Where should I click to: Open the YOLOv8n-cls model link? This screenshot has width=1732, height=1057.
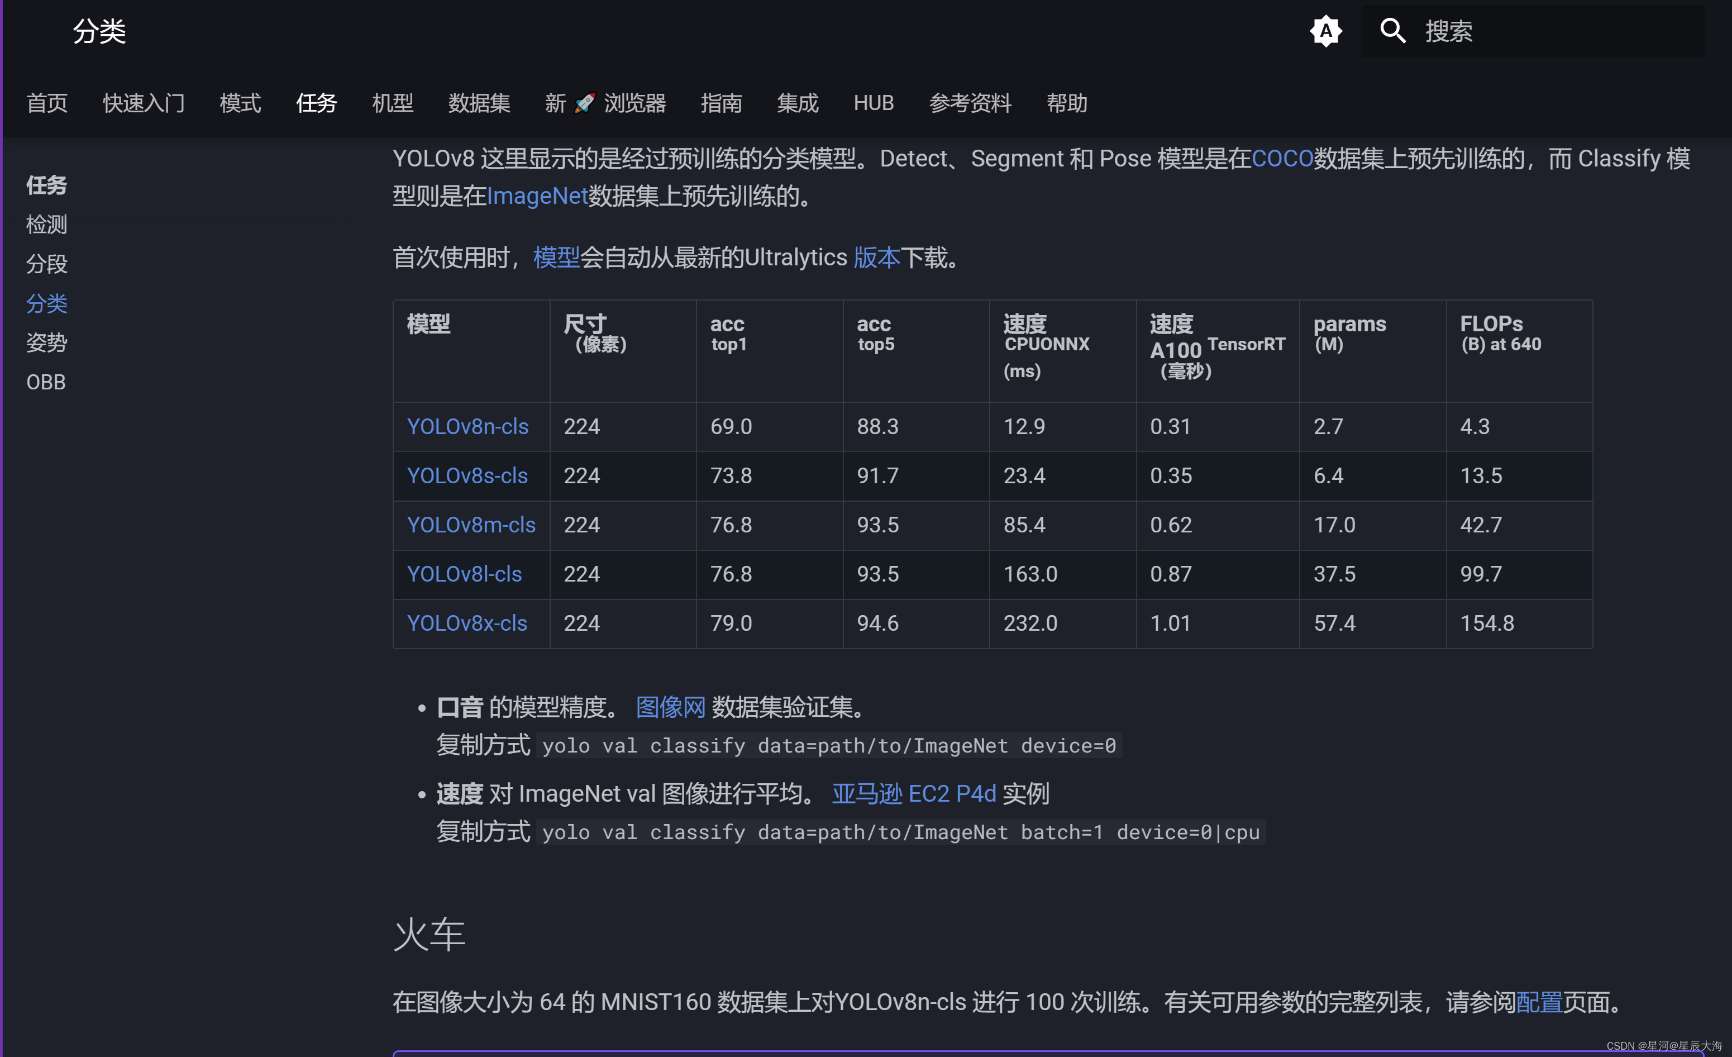[468, 426]
